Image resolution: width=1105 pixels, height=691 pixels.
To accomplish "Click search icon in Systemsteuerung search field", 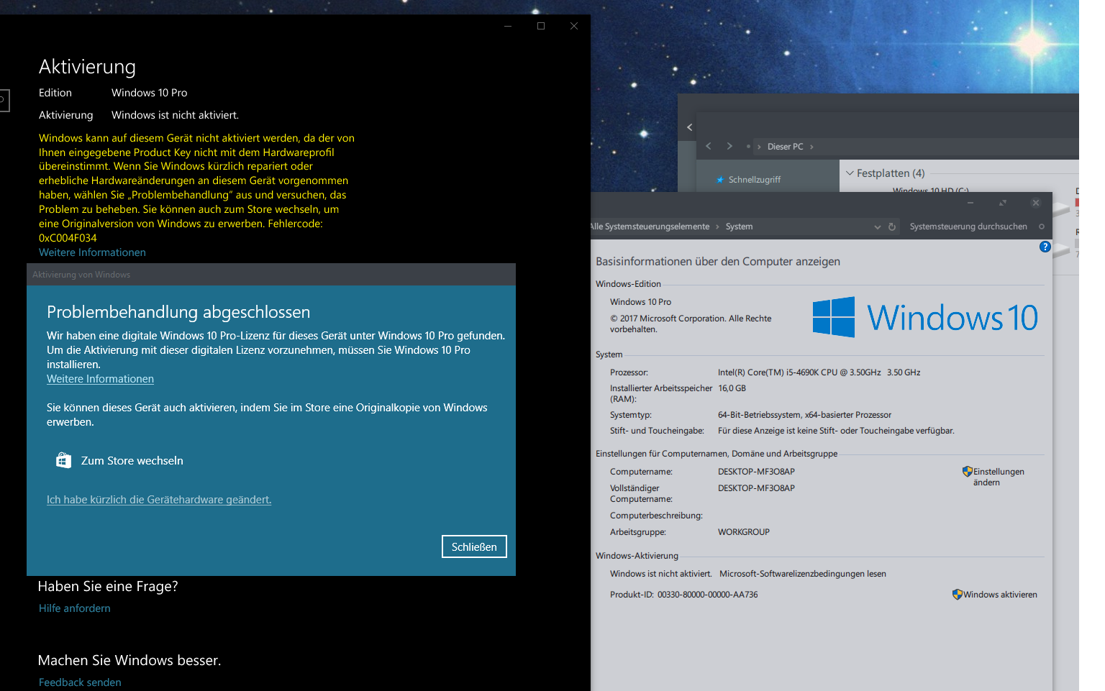I will point(1042,226).
